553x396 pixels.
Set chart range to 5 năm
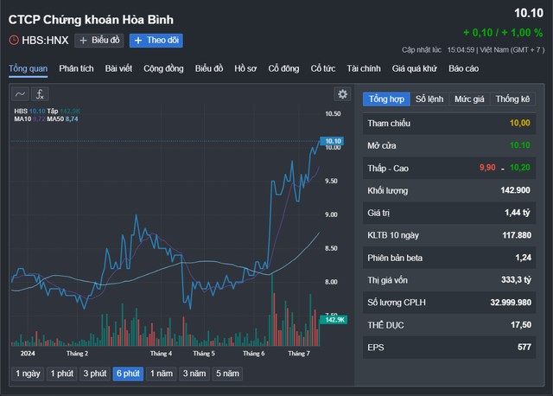point(226,374)
